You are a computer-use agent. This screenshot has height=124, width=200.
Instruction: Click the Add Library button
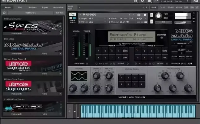pos(31,13)
